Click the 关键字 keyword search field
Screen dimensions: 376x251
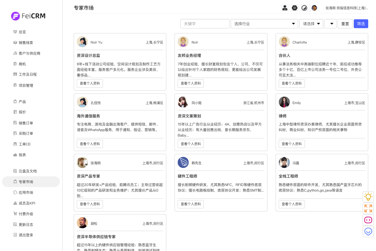click(x=205, y=24)
